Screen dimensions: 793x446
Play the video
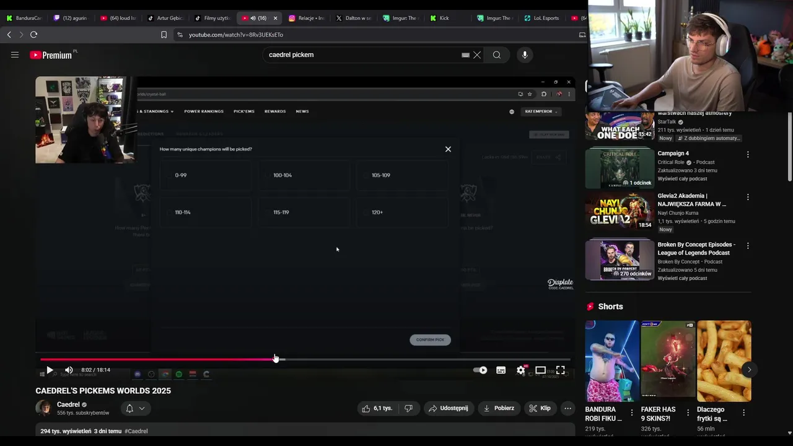pyautogui.click(x=50, y=370)
